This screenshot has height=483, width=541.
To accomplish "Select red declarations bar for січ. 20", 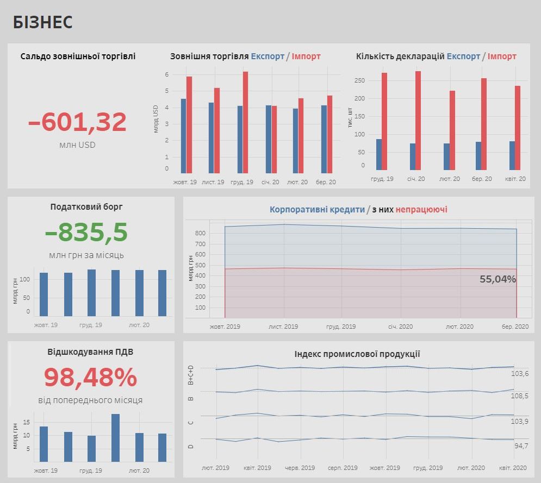I will click(x=418, y=120).
